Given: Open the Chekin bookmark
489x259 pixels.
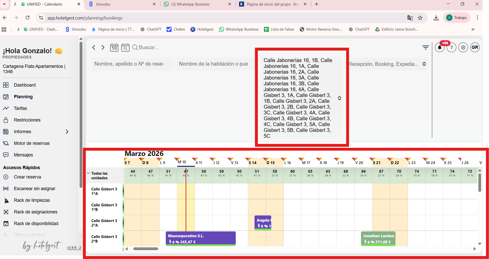Looking at the screenshot, I should [176, 29].
